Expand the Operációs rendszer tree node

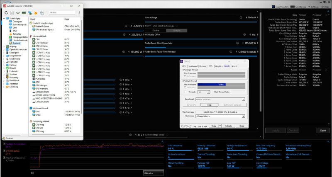(4, 49)
